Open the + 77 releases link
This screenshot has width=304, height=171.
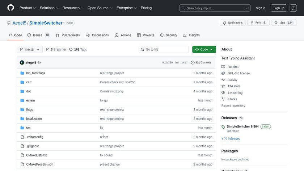tap(231, 139)
